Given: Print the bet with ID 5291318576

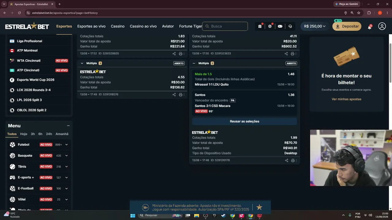Looking at the screenshot, I should [x=180, y=94].
